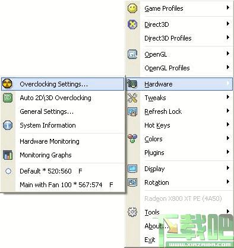
Task: Click the Tweaks wrench and screwdriver icon
Action: point(132,98)
